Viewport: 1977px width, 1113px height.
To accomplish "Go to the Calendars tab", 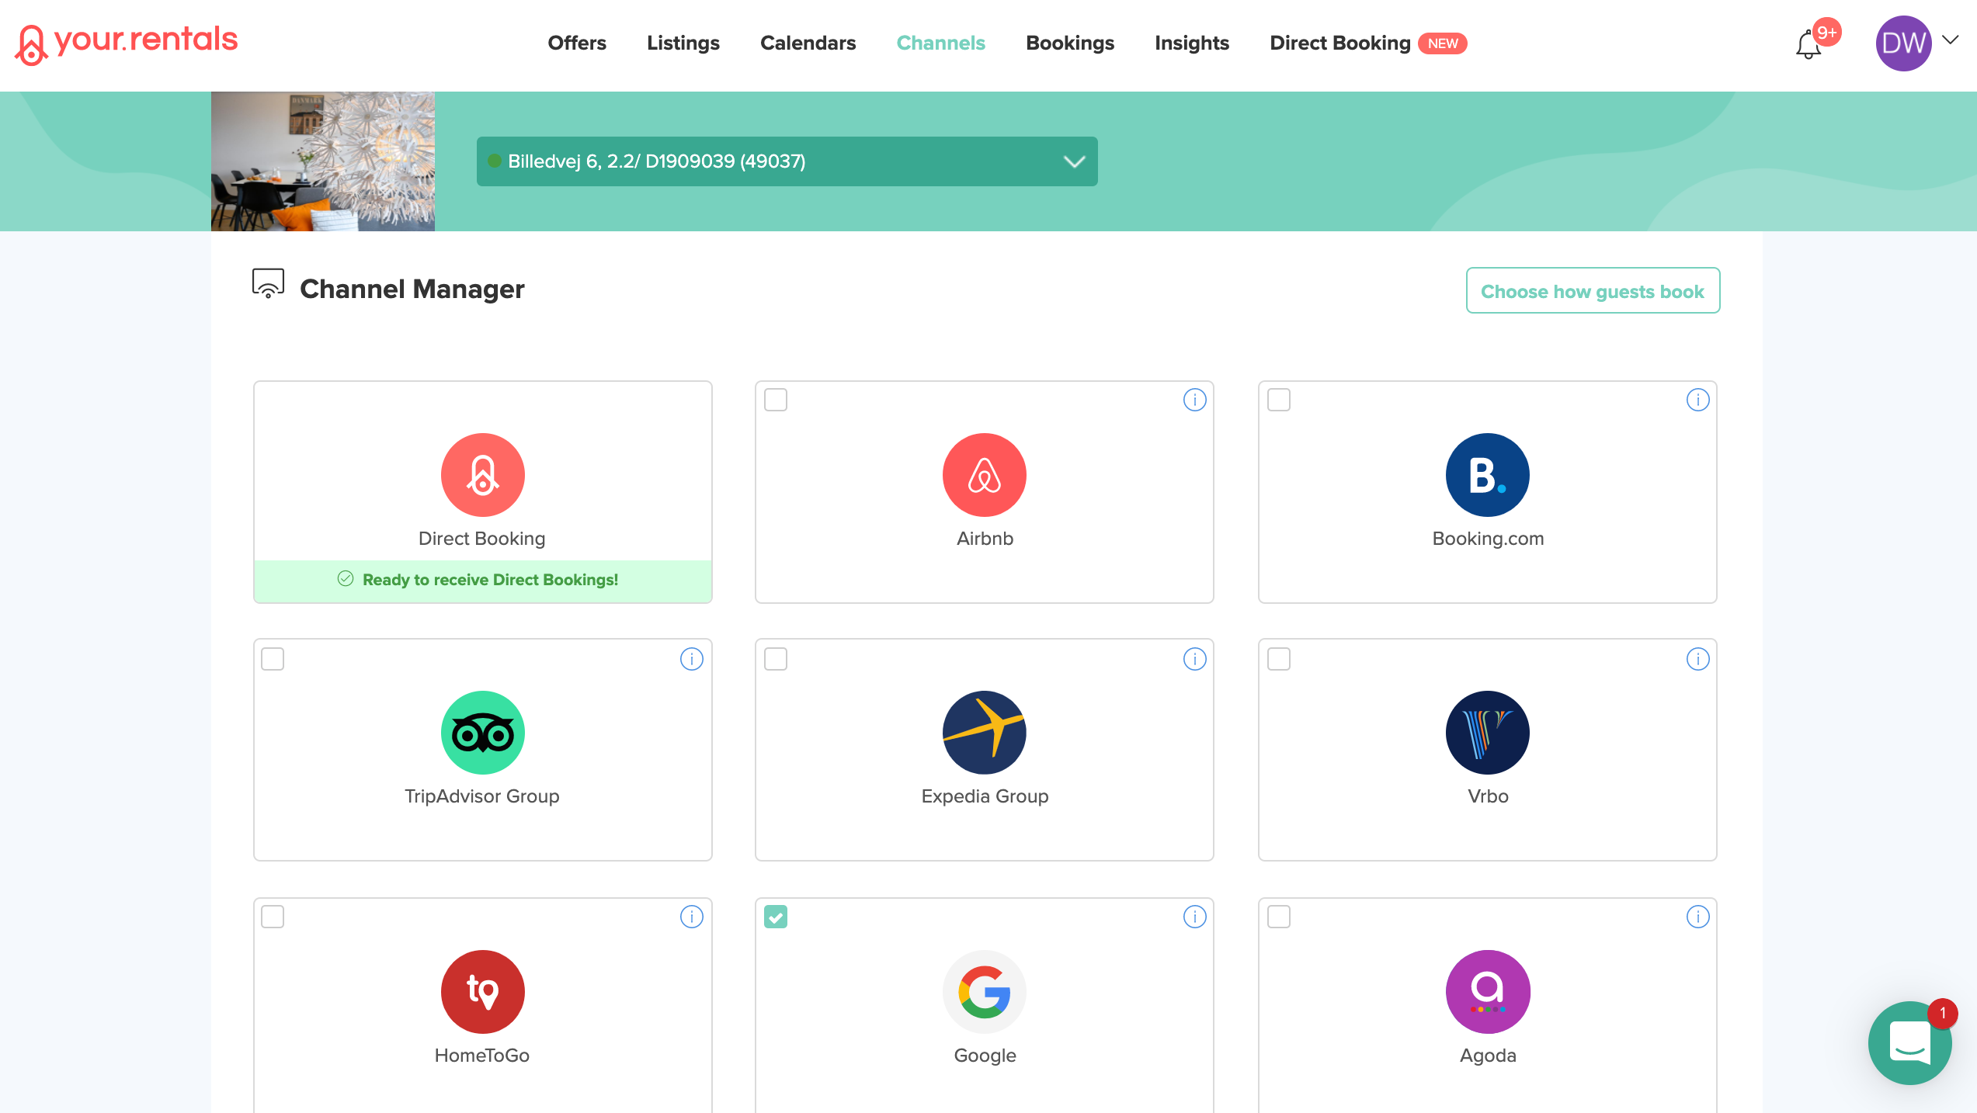I will click(808, 43).
